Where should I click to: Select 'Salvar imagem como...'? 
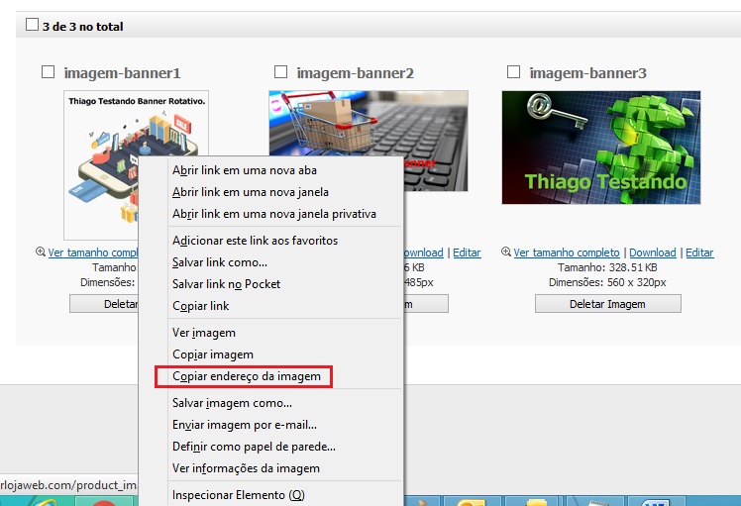(232, 403)
